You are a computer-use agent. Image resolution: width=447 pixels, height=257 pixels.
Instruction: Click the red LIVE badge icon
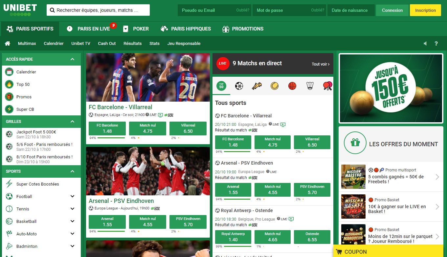(x=223, y=64)
